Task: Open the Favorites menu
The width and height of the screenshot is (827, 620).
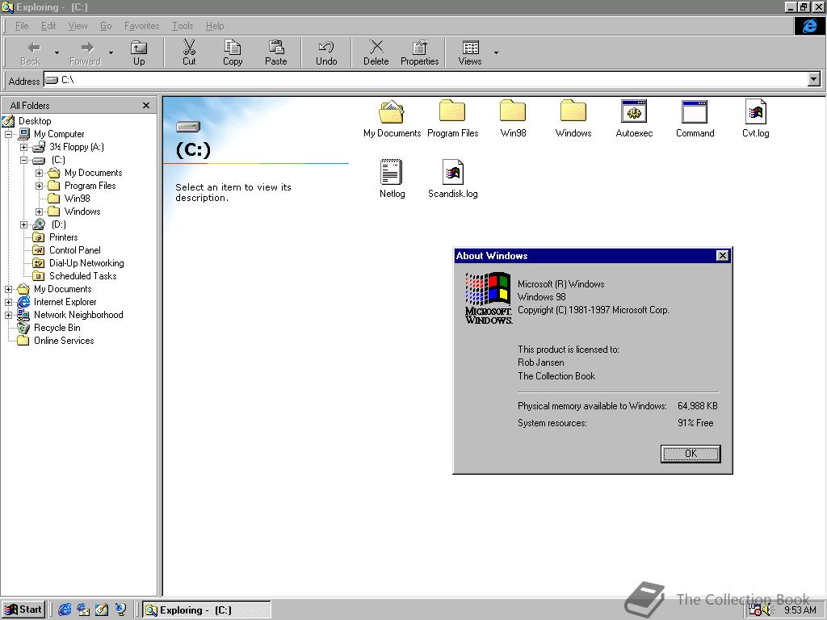Action: pyautogui.click(x=141, y=26)
